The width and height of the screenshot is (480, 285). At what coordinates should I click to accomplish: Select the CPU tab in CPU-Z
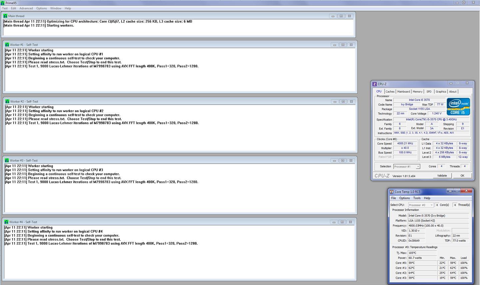(x=379, y=91)
